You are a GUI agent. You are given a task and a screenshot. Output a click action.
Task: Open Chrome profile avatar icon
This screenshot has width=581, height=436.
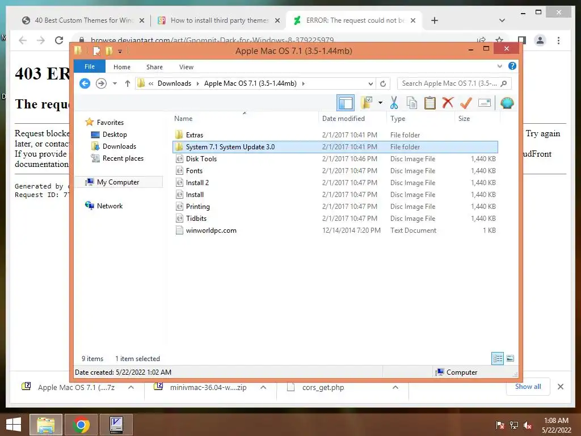click(x=540, y=40)
